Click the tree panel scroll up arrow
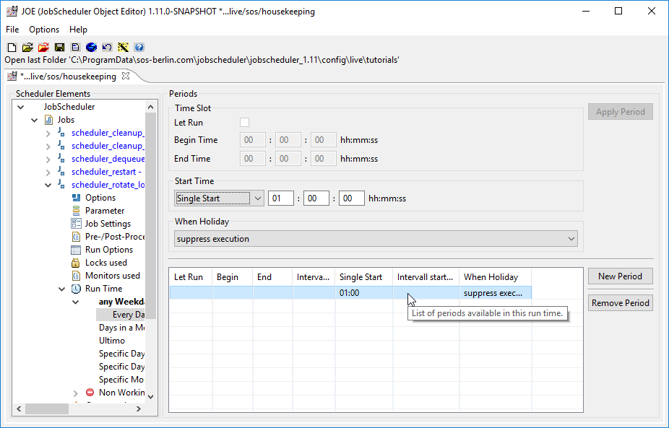 150,107
